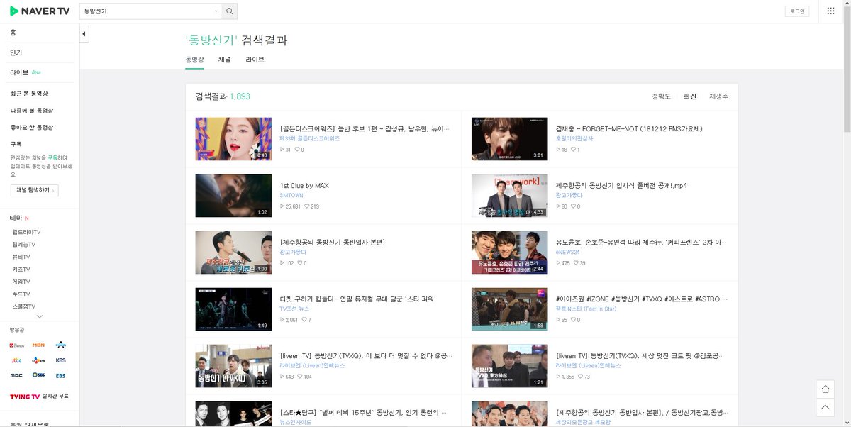Open TV조선 뉴스 channel link
The width and height of the screenshot is (851, 427).
tap(294, 309)
